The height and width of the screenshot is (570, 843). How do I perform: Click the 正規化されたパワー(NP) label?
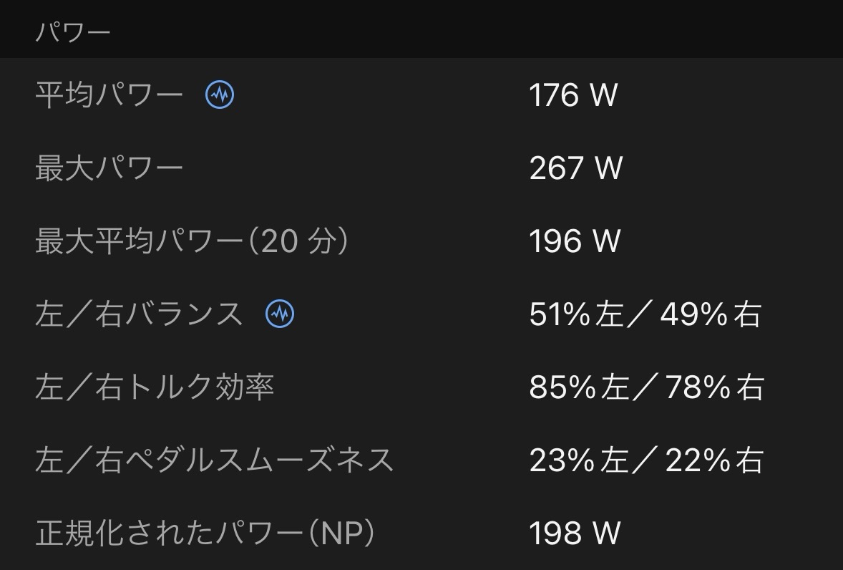pyautogui.click(x=205, y=533)
